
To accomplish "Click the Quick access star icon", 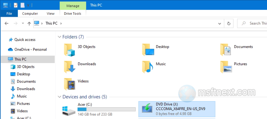I will tap(11, 40).
